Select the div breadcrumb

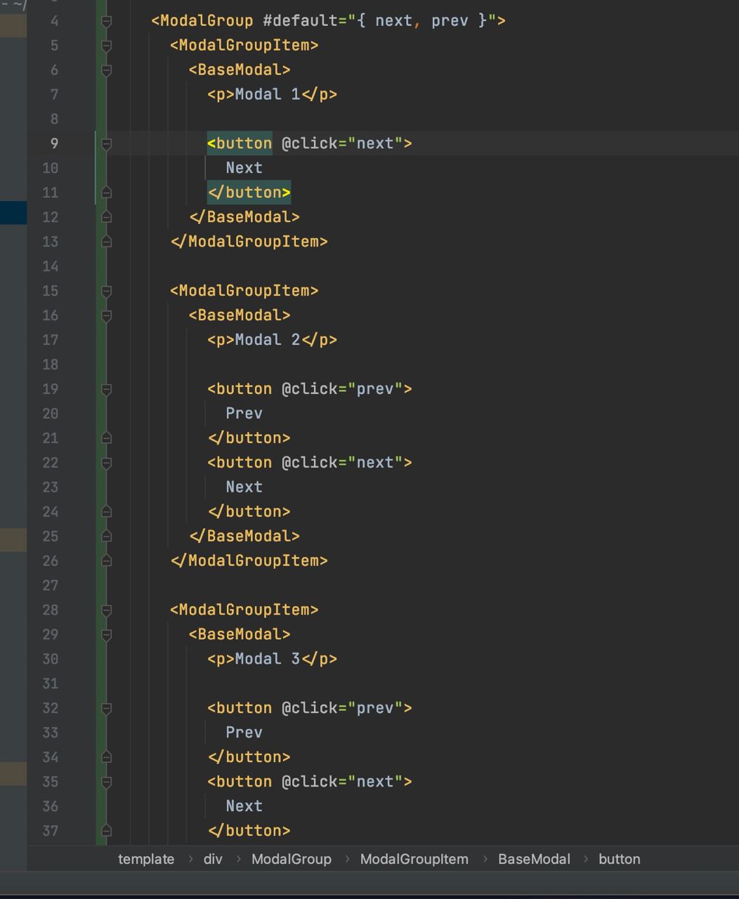[213, 859]
